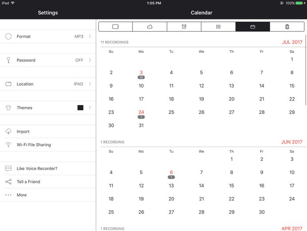Open Like Voice Recorder? option

tap(48, 168)
